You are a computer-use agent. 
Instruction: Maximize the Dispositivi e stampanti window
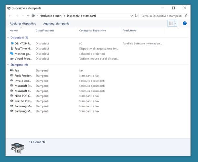point(173,8)
